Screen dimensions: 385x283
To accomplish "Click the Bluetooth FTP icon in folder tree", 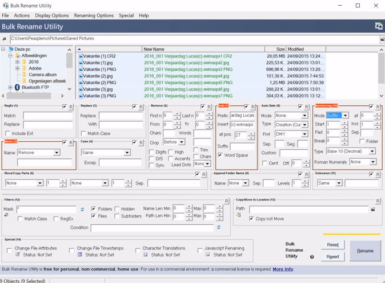I will pos(17,88).
